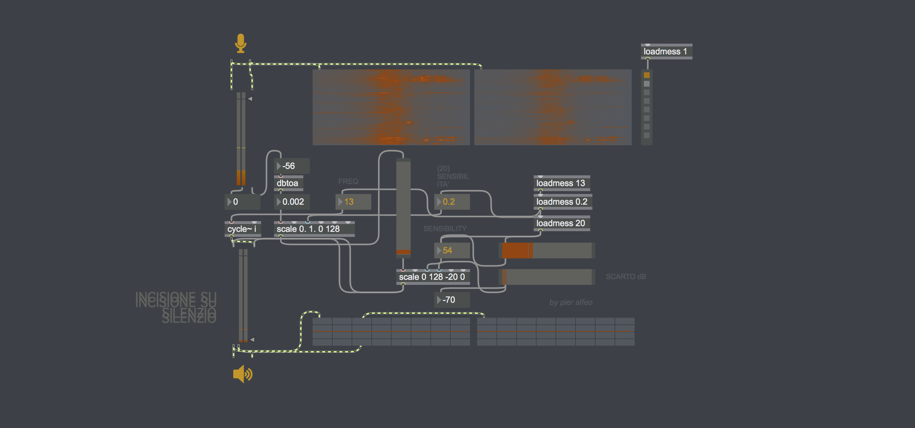This screenshot has height=428, width=915.
Task: Click the scale 0 128 -20 0 object
Action: pos(432,277)
